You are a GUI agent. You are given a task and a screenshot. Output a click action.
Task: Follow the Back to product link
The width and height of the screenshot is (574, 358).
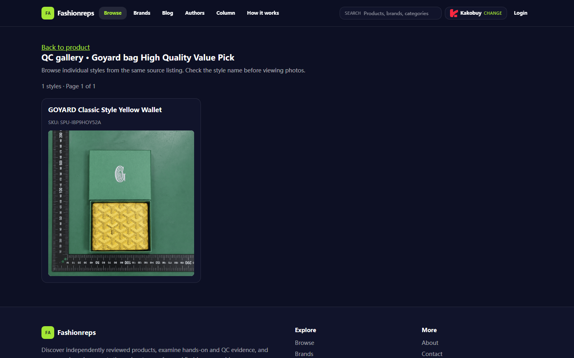(x=66, y=47)
